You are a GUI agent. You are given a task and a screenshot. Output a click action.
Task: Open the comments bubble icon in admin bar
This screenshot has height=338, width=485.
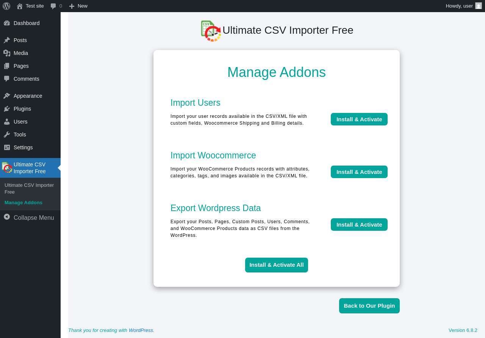[x=53, y=6]
